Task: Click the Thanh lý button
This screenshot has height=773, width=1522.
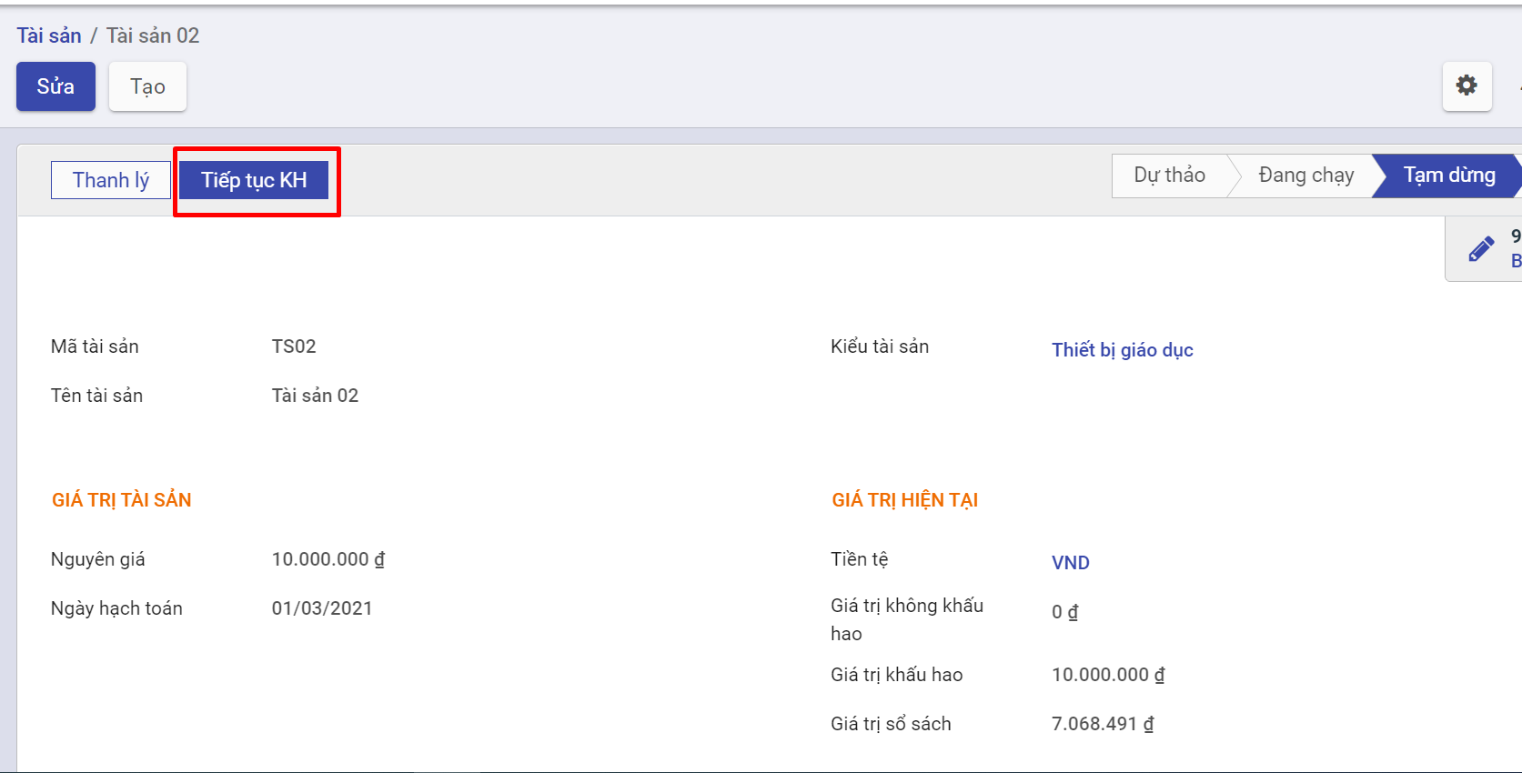Action: [111, 180]
